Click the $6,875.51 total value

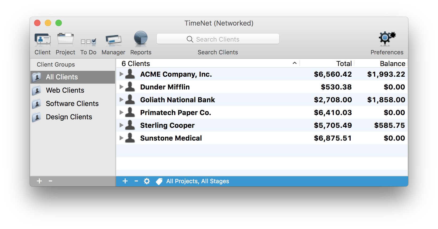point(333,138)
